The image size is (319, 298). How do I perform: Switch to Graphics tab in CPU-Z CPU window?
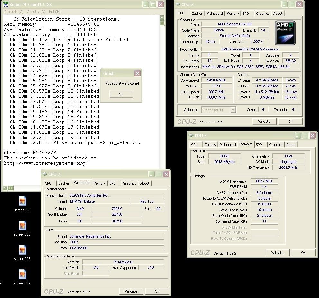pos(262,14)
